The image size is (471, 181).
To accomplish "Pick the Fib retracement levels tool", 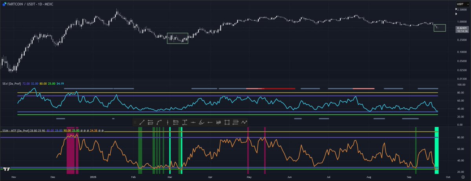I will tap(175, 122).
